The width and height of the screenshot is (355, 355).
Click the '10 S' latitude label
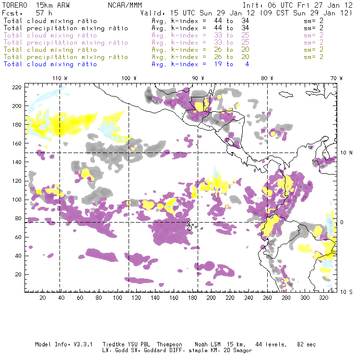[x=346, y=292]
